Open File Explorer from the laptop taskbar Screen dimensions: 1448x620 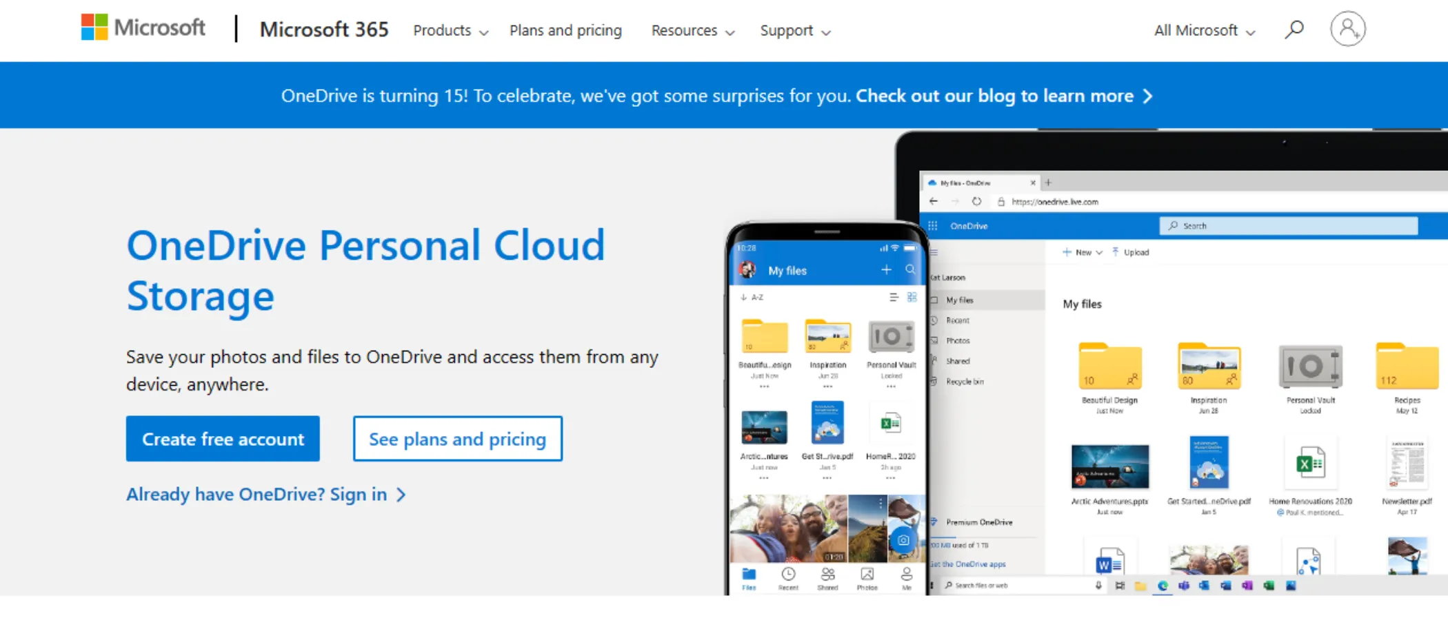pyautogui.click(x=1140, y=586)
